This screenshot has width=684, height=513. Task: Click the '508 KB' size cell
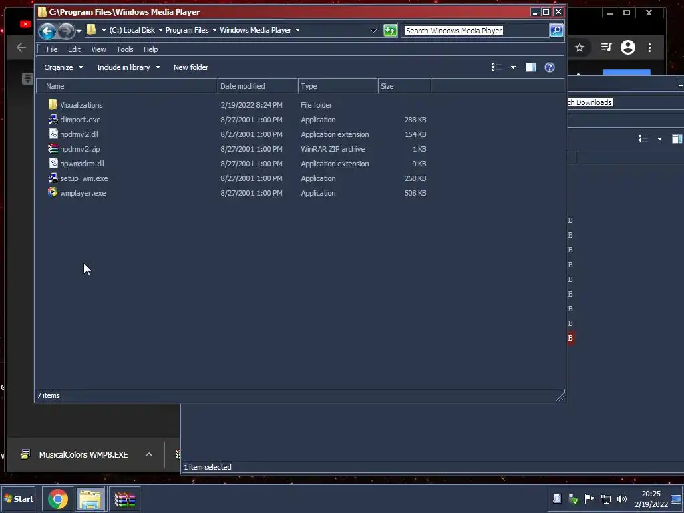pyautogui.click(x=415, y=193)
